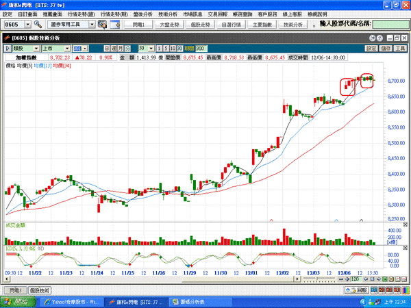Close the KD indicator panel with X
The height and width of the screenshot is (308, 411).
406,248
